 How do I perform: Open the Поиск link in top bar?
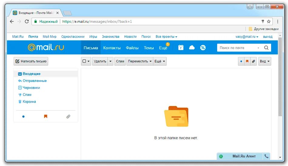click(x=146, y=37)
